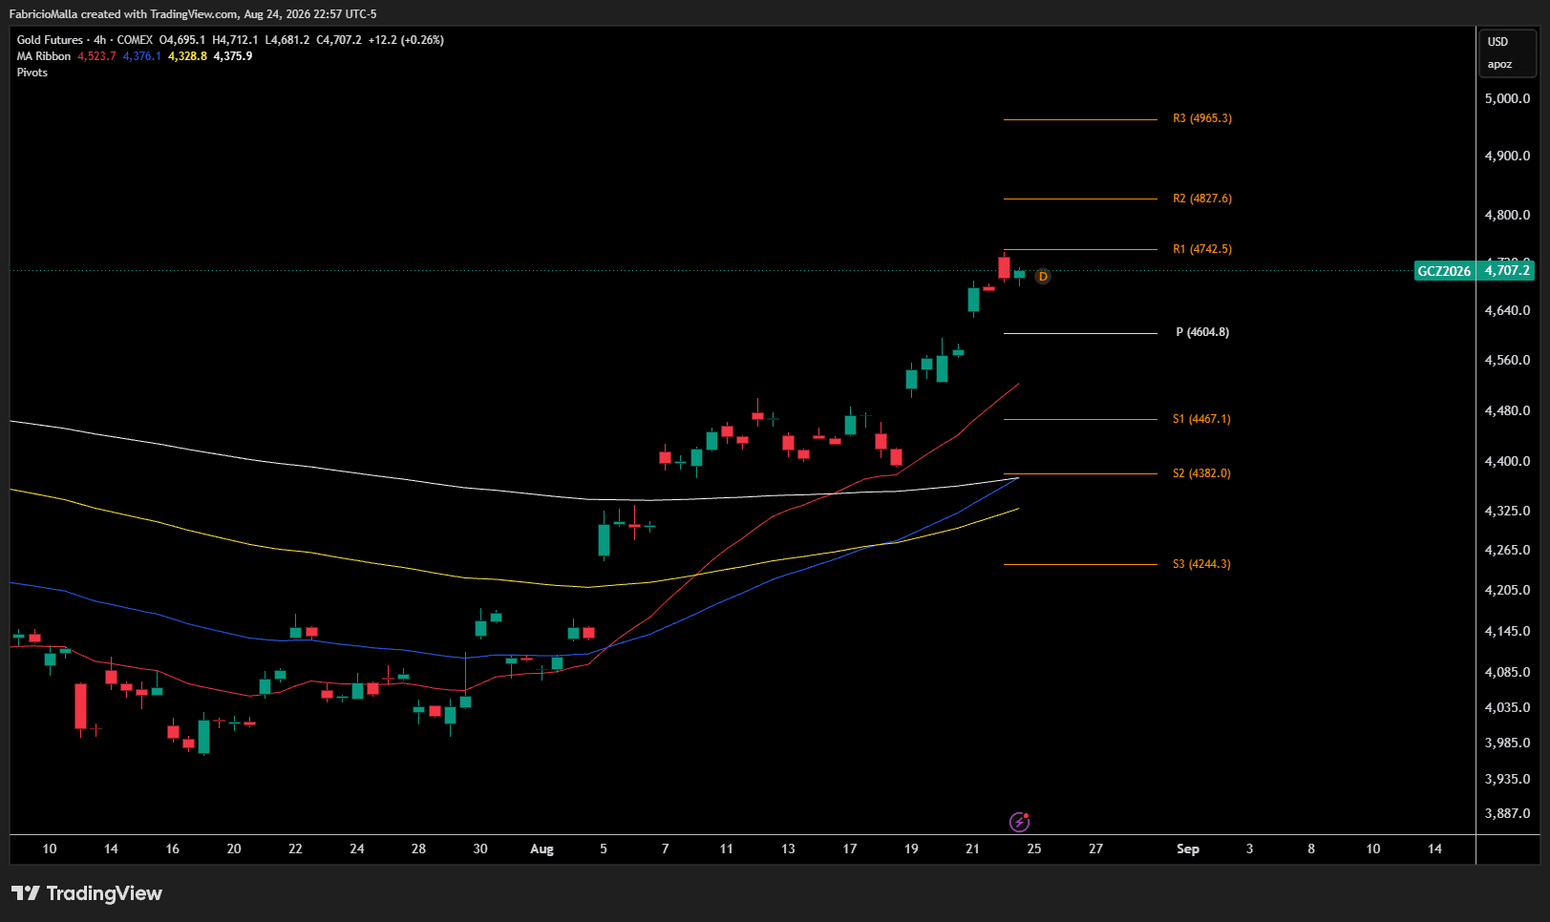1550x922 pixels.
Task: Click the 3 date label after Sep
Action: [1250, 849]
